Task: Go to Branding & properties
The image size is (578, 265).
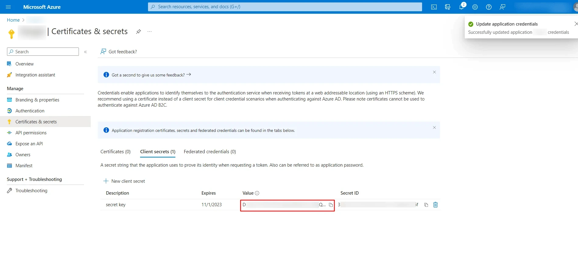Action: tap(37, 100)
